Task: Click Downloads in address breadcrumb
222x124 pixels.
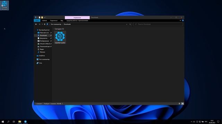Action: pos(67,24)
